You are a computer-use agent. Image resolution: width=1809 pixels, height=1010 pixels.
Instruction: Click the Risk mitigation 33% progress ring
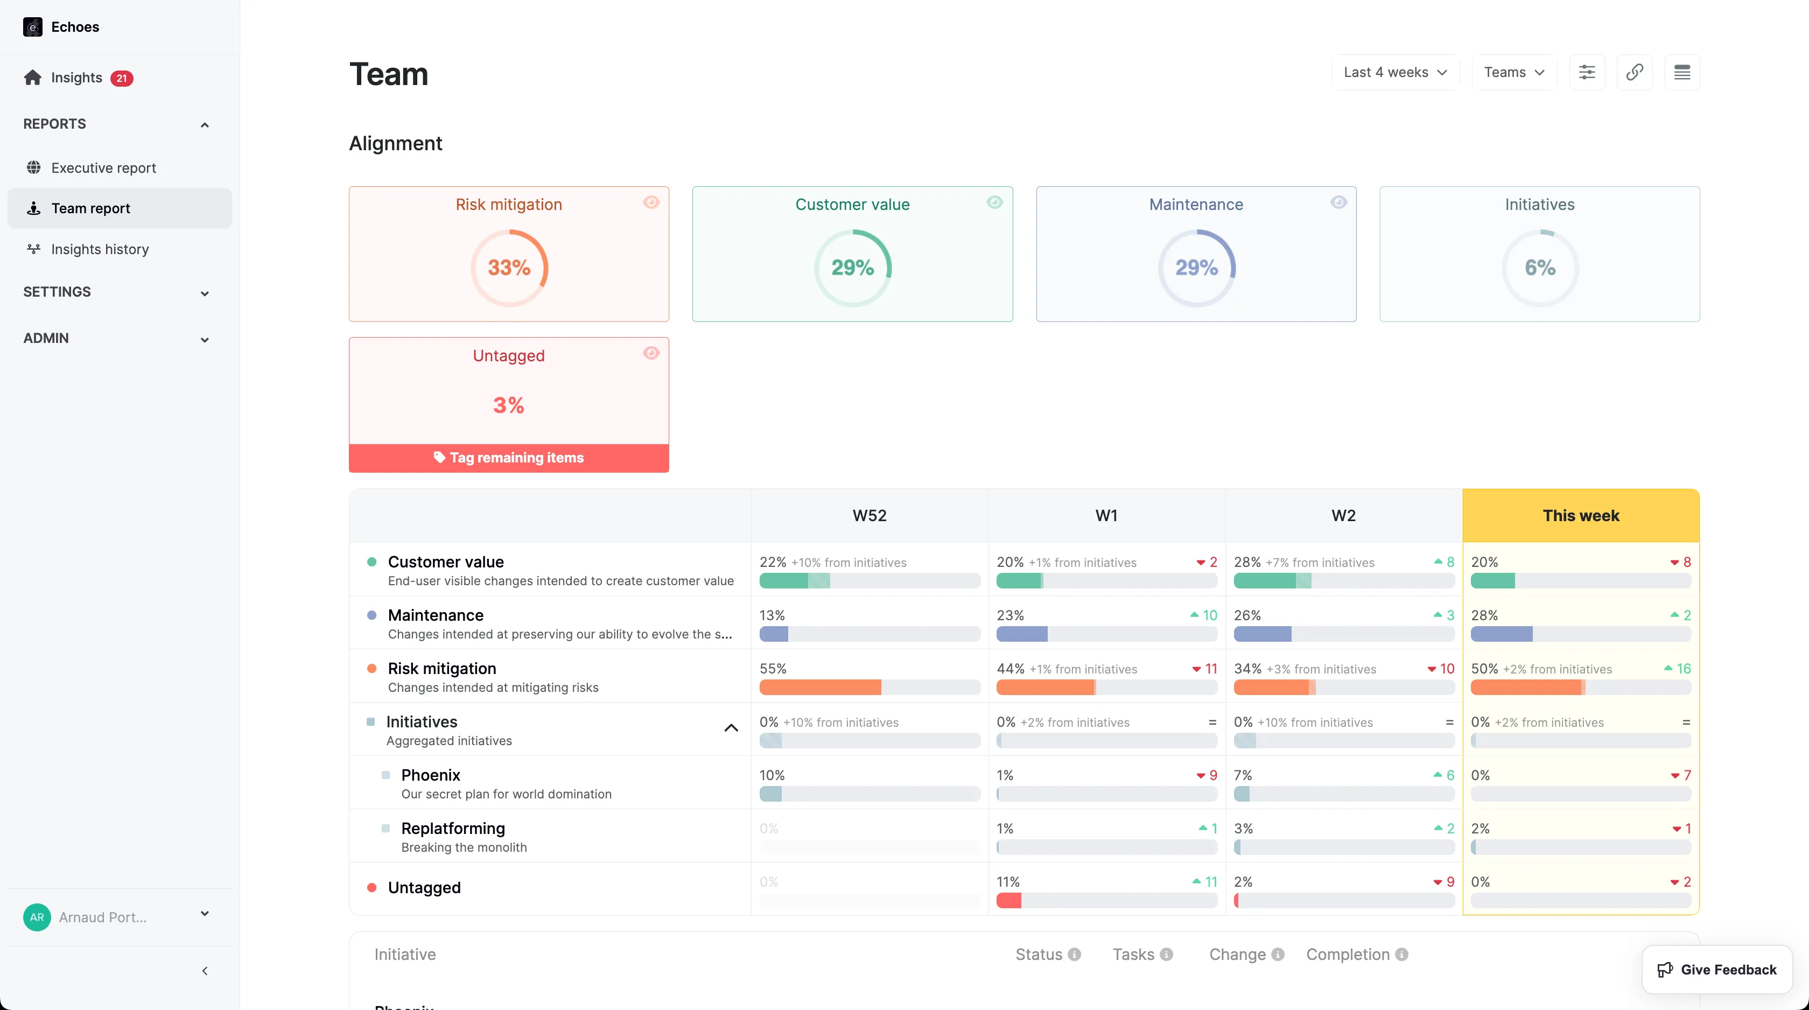click(x=509, y=268)
